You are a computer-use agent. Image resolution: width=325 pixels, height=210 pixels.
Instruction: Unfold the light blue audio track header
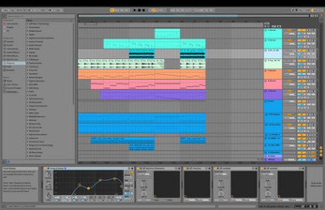(266, 50)
